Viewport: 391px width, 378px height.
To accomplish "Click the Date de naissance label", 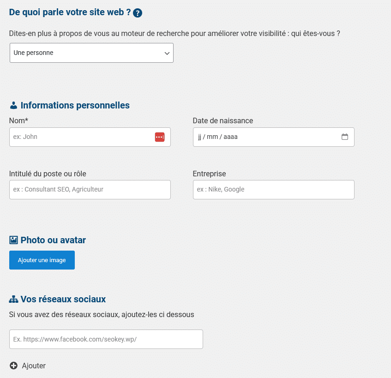I will pos(223,121).
